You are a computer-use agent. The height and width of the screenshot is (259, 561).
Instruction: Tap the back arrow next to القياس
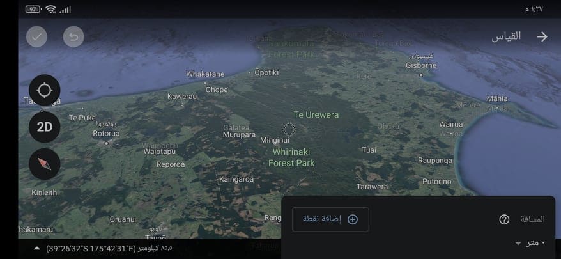[542, 36]
